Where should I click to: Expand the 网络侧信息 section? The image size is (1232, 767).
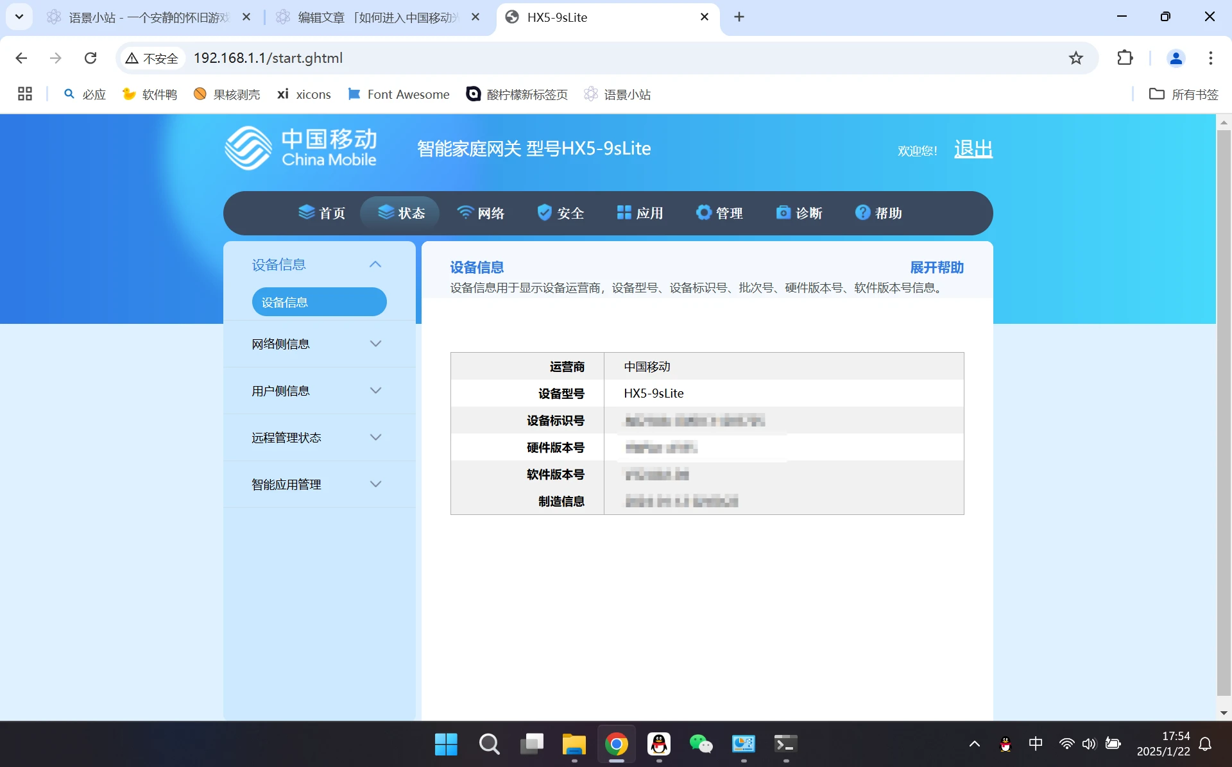(x=319, y=344)
